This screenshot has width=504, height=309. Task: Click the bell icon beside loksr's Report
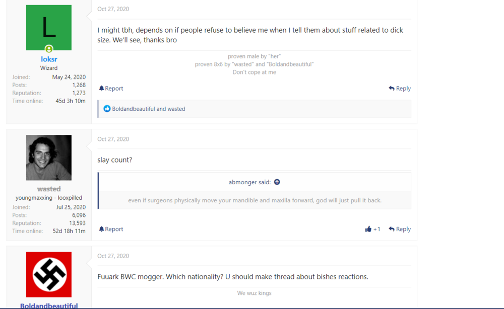pyautogui.click(x=101, y=89)
